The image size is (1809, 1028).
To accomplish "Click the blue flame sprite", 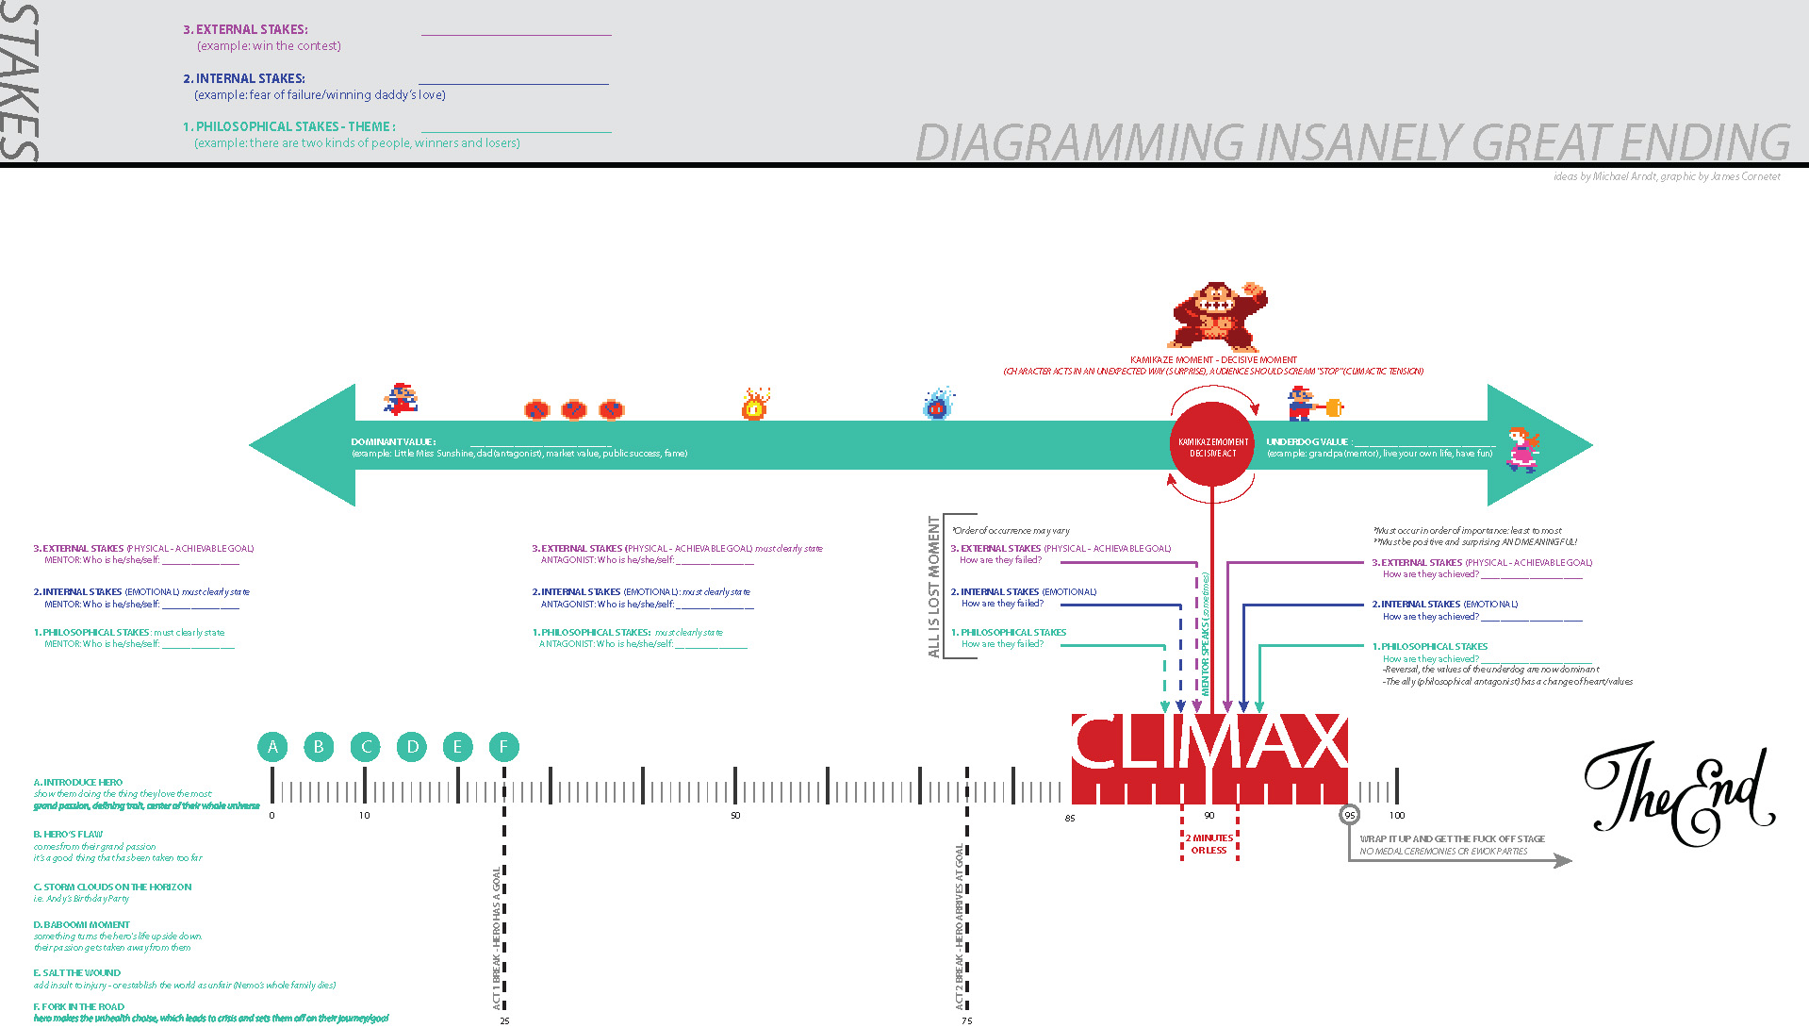I will [x=937, y=405].
